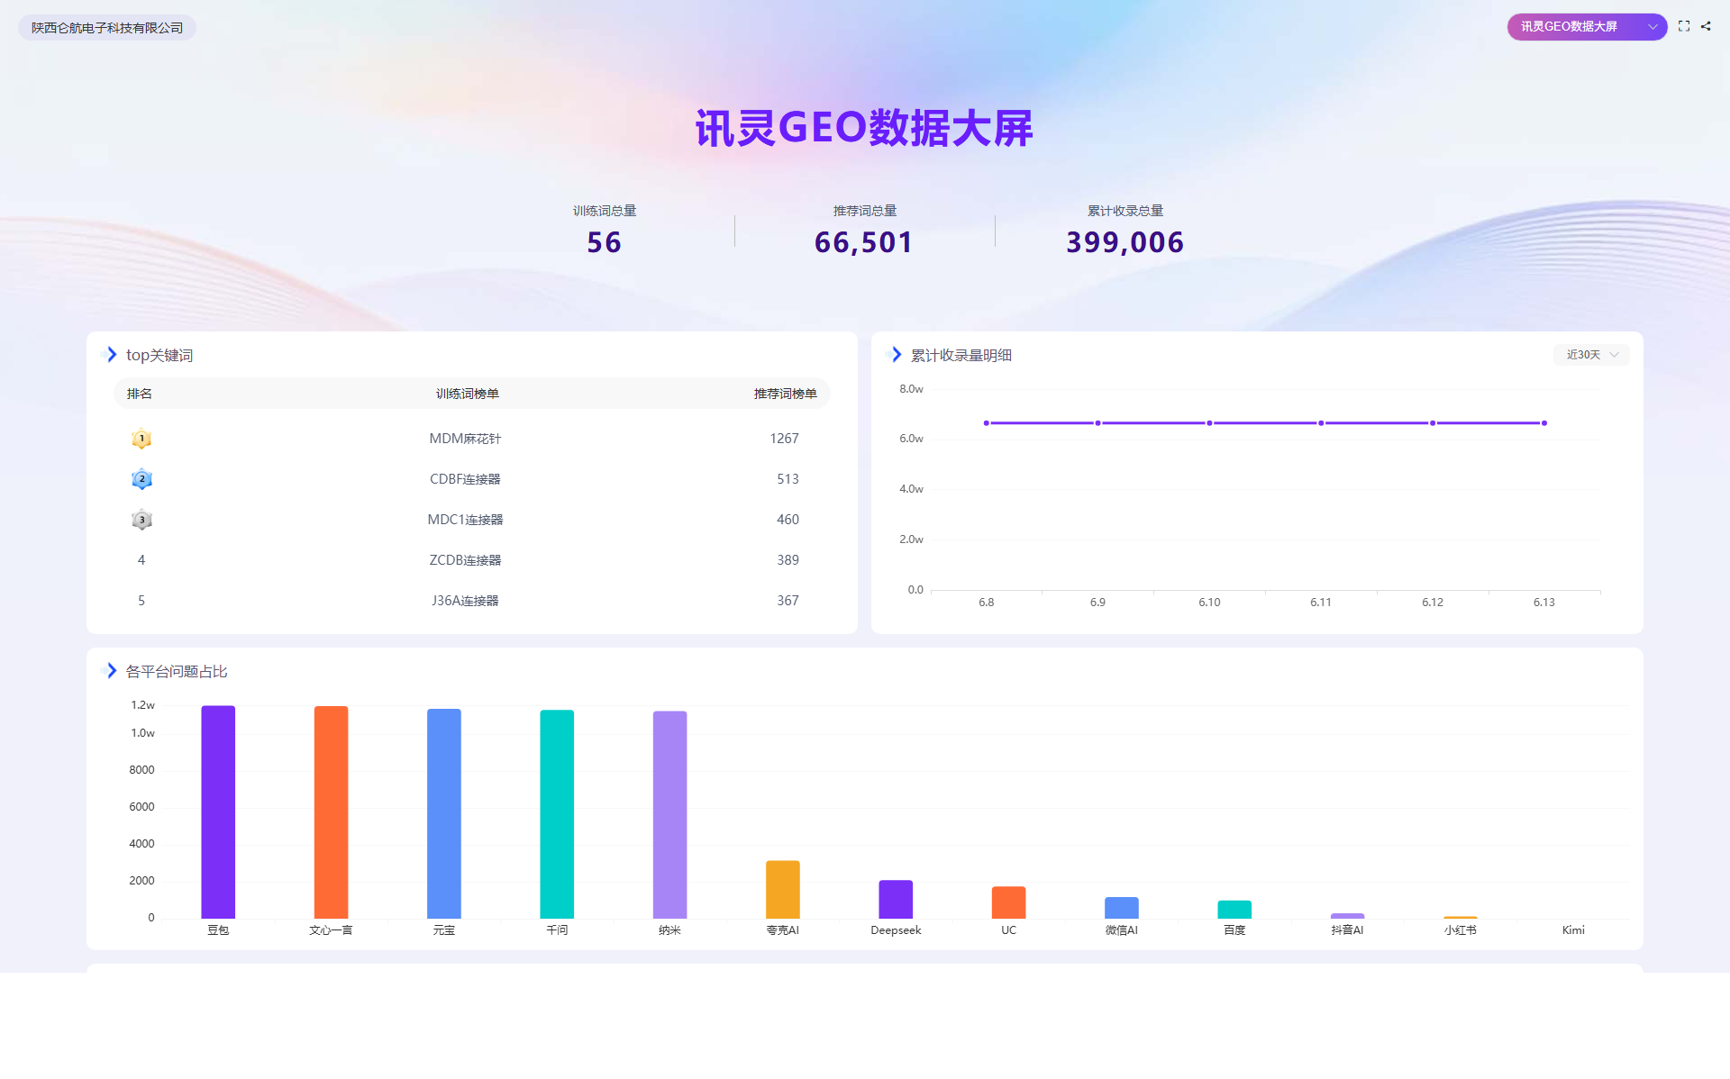The height and width of the screenshot is (1079, 1730).
Task: Click the value 1267 in the table
Action: pos(784,439)
